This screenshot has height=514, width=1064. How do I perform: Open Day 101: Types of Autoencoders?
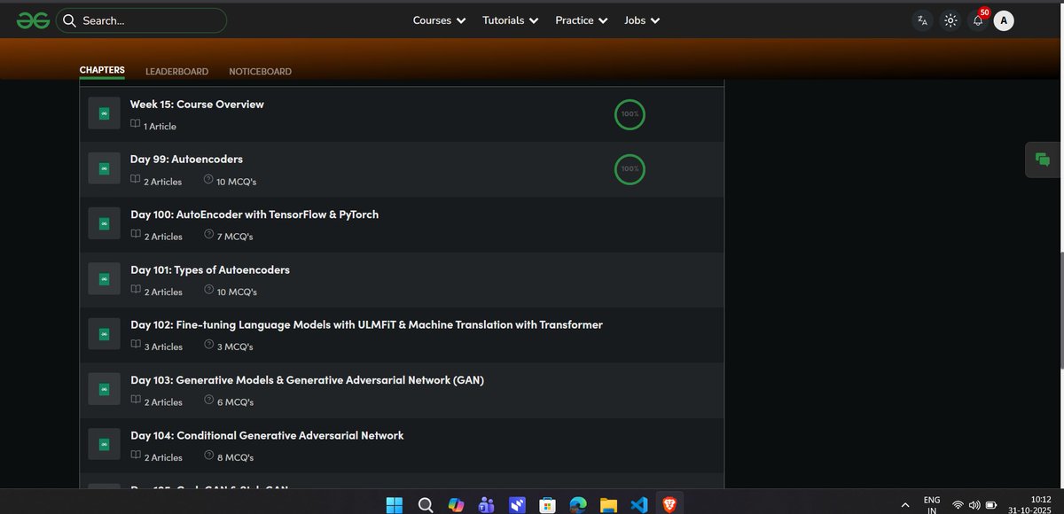210,269
